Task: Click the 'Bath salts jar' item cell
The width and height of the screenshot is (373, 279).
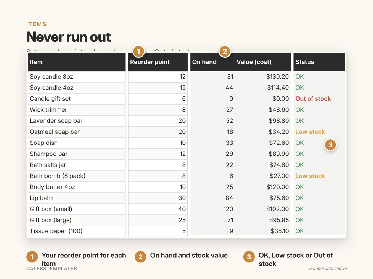Action: coord(77,165)
